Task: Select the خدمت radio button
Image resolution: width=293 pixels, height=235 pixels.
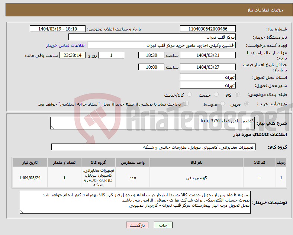Action: coord(216,94)
